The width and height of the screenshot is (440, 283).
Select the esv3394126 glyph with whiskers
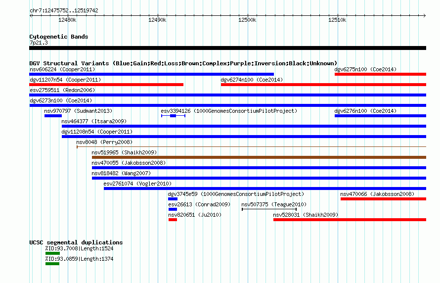point(173,116)
